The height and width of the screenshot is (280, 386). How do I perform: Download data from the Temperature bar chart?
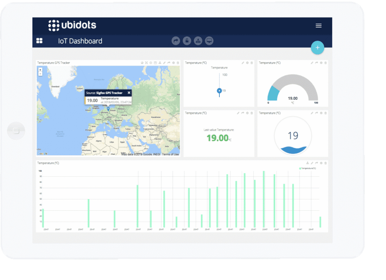pos(308,163)
